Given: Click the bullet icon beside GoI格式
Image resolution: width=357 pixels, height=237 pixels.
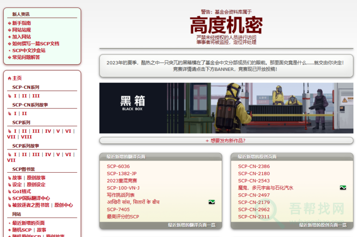Looking at the screenshot, I should [x=9, y=191].
